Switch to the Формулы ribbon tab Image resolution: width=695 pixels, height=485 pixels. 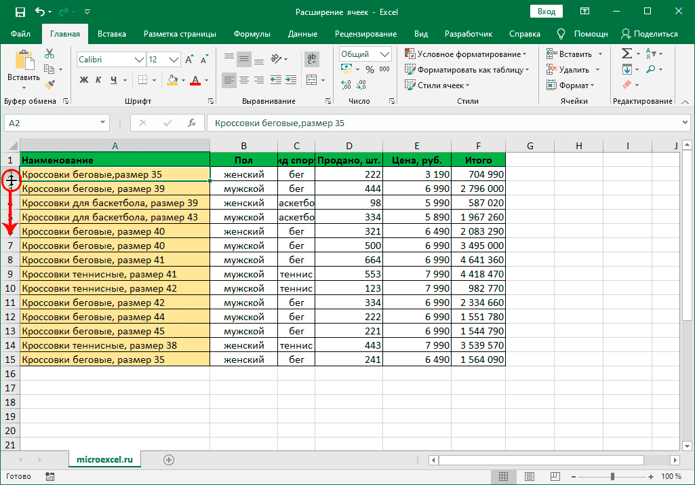pos(252,34)
